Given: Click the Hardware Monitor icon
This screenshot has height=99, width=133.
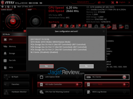Looking at the screenshot, I should point(6,92).
